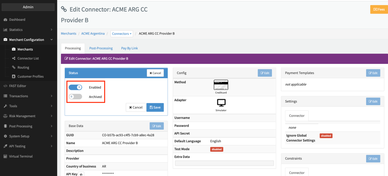Click the Extra Data field
The height and width of the screenshot is (176, 388).
pos(224,163)
